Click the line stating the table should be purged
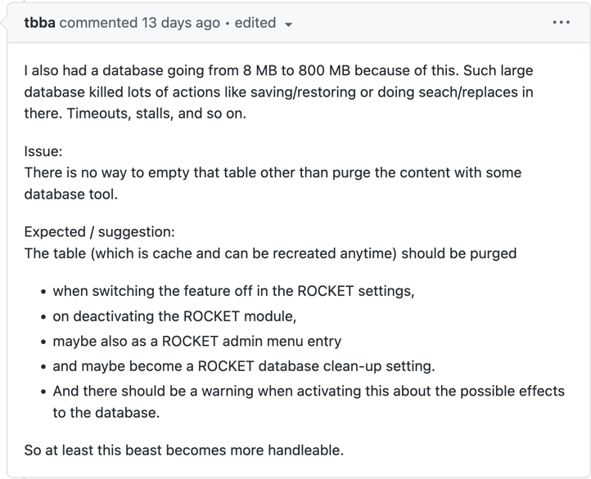The height and width of the screenshot is (479, 591). pyautogui.click(x=270, y=253)
